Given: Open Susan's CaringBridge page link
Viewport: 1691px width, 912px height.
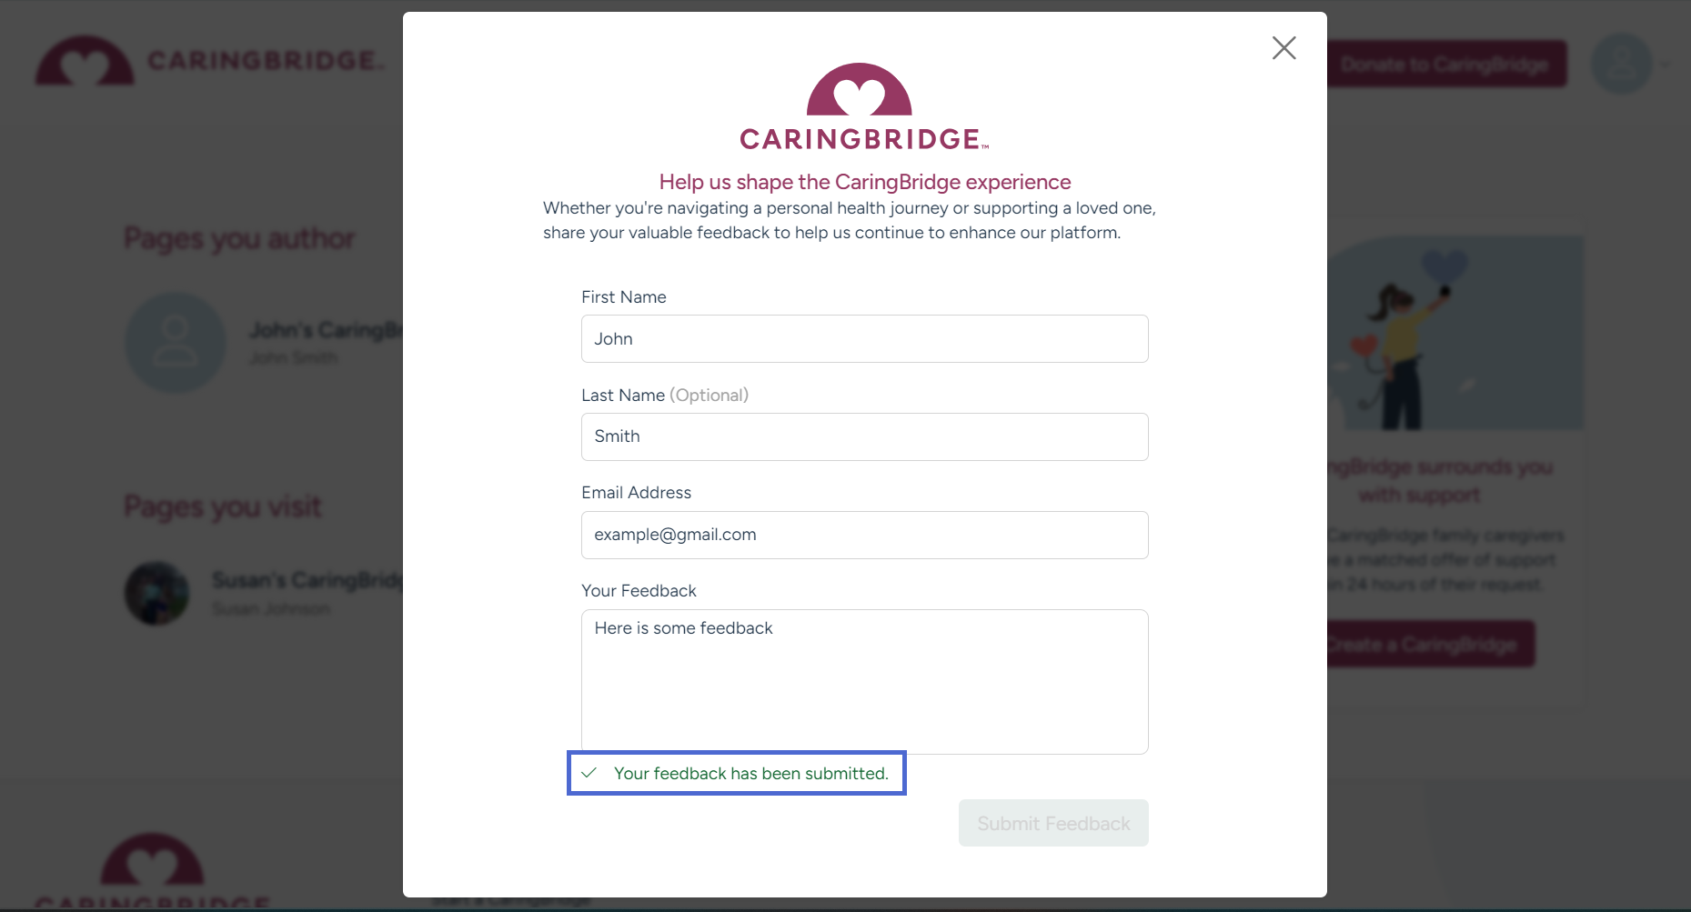Looking at the screenshot, I should tap(307, 580).
